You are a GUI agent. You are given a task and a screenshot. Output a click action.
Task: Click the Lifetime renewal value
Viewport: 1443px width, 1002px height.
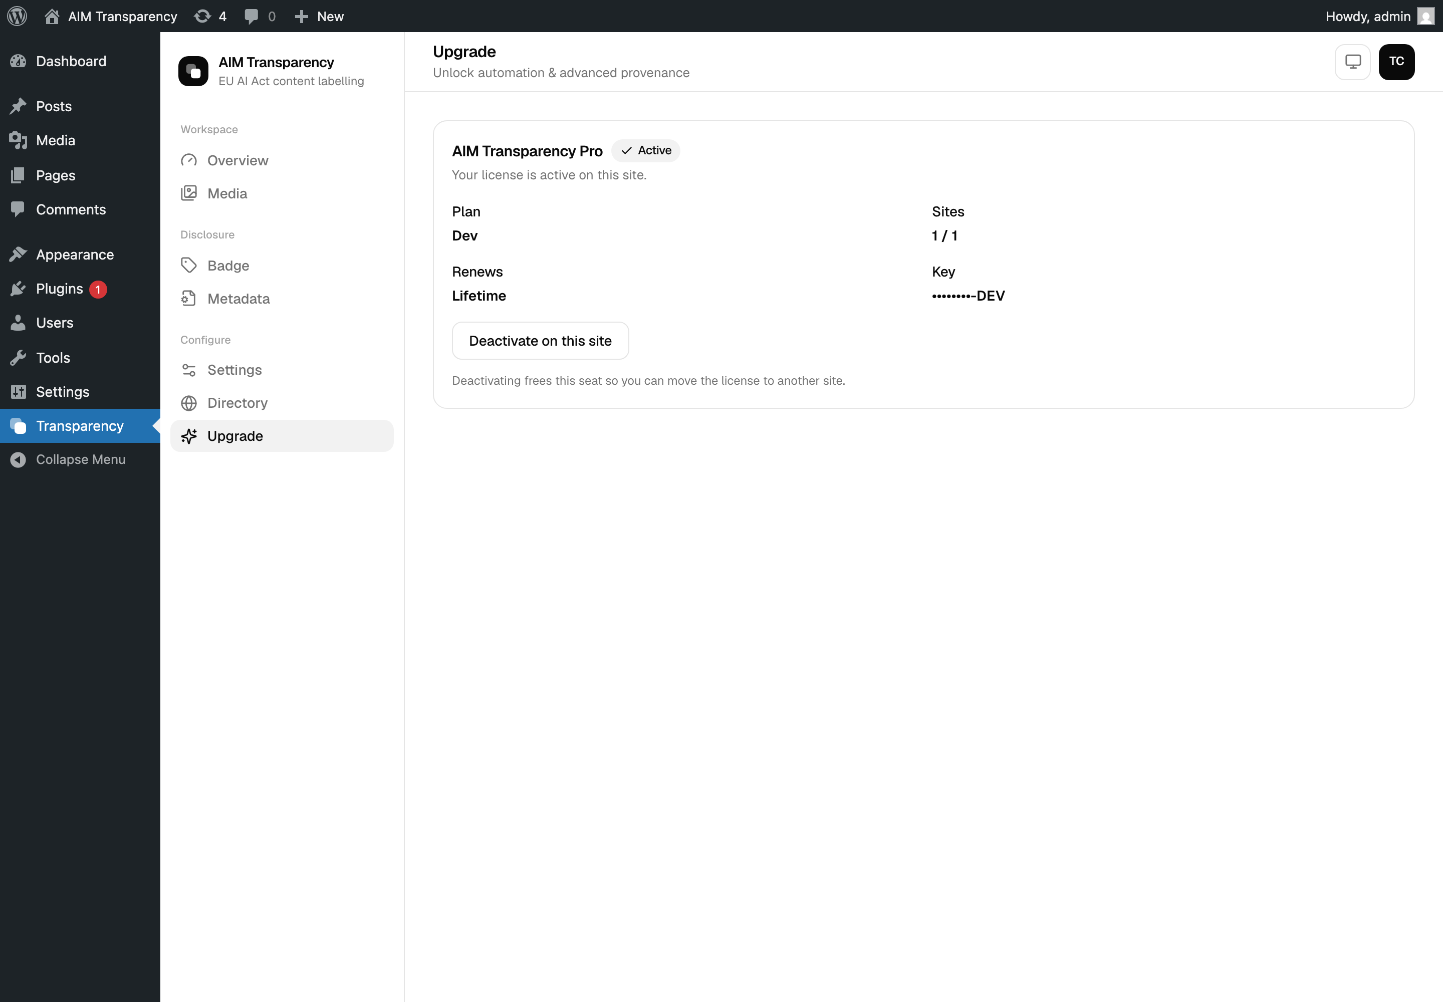(x=479, y=296)
